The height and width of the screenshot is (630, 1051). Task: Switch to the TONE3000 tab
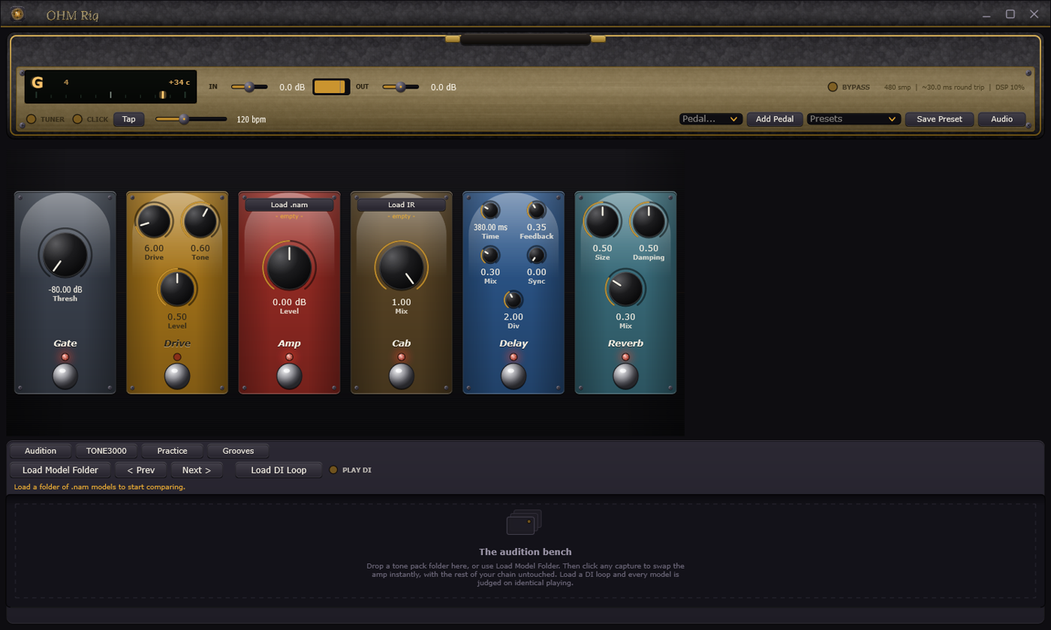(107, 451)
